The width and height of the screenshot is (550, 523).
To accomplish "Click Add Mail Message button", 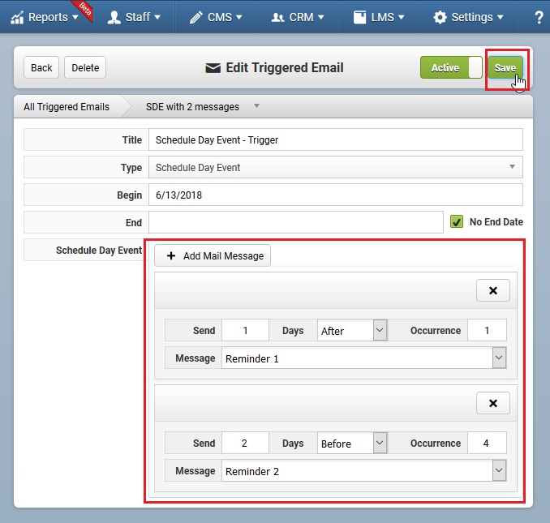I will (213, 255).
